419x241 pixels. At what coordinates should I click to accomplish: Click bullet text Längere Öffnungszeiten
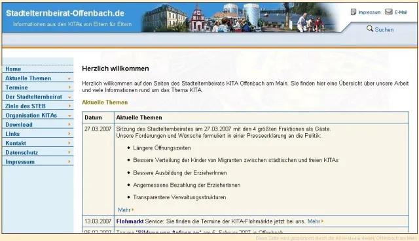(162, 148)
